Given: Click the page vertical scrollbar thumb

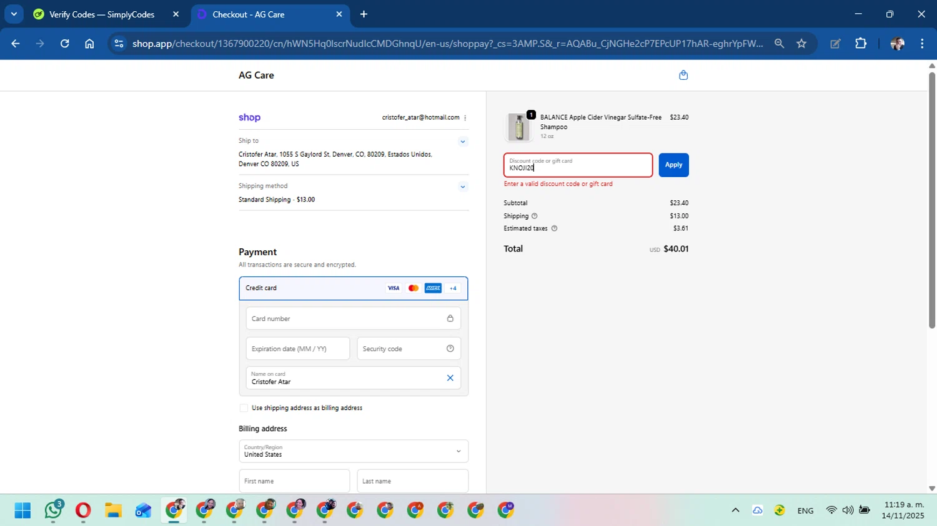Looking at the screenshot, I should coord(932,200).
